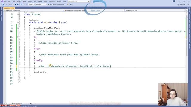Open the Main(string[] args) member dropdown

tap(155, 10)
